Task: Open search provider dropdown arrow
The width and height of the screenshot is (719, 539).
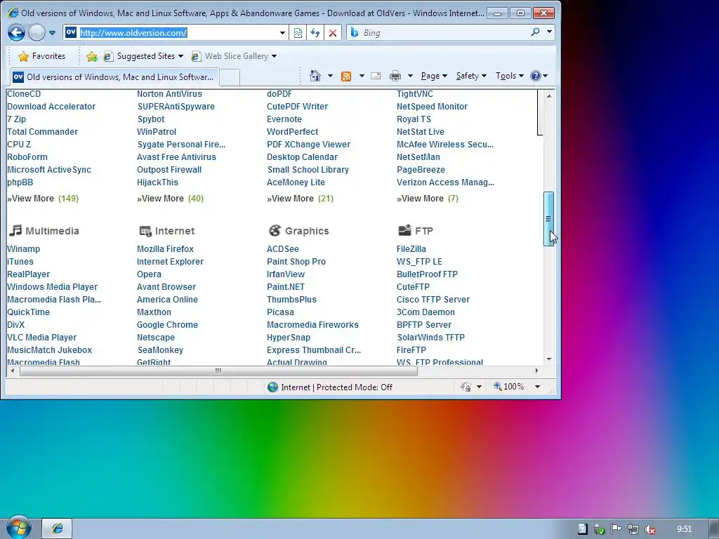Action: tap(549, 32)
